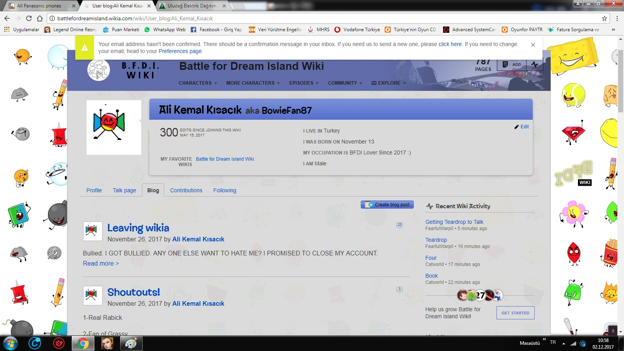Switch to the Uludağ Elektrik Dağıtım tab

(192, 6)
